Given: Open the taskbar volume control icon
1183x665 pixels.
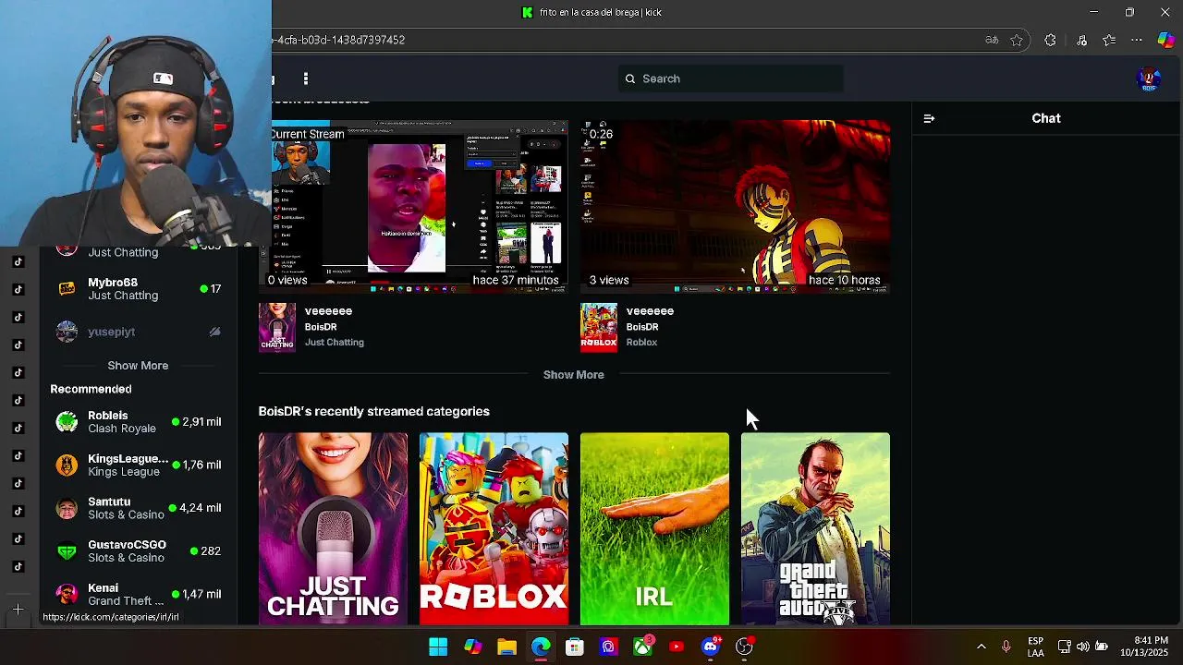Looking at the screenshot, I should [x=1083, y=647].
